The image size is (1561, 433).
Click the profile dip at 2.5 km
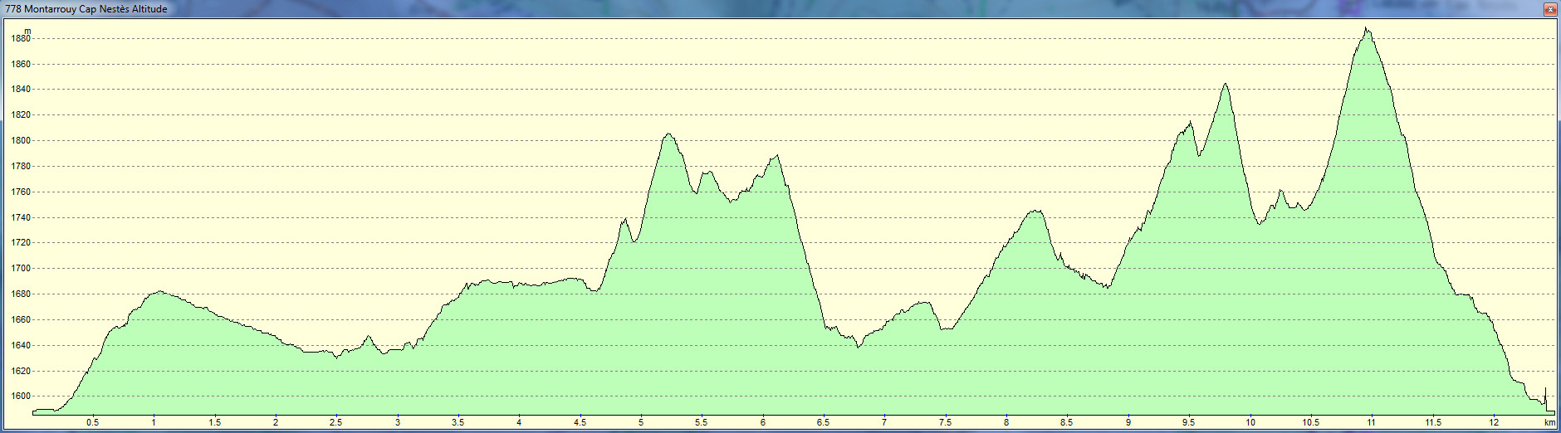click(x=336, y=358)
